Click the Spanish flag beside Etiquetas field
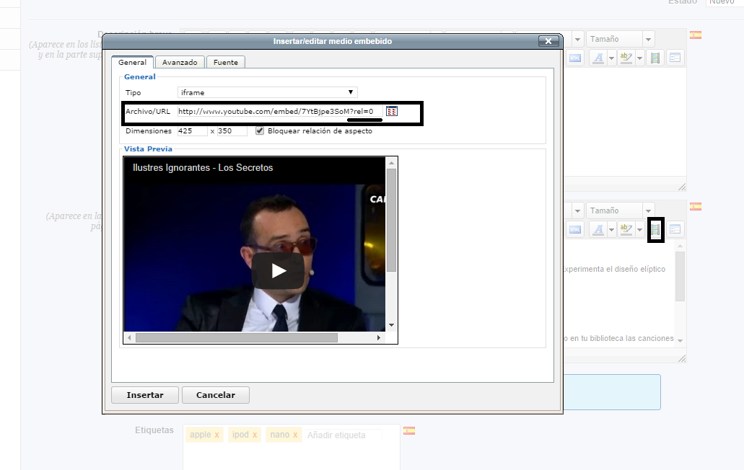744x470 pixels. pos(409,431)
